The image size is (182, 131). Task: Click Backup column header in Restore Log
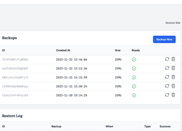coord(56,126)
